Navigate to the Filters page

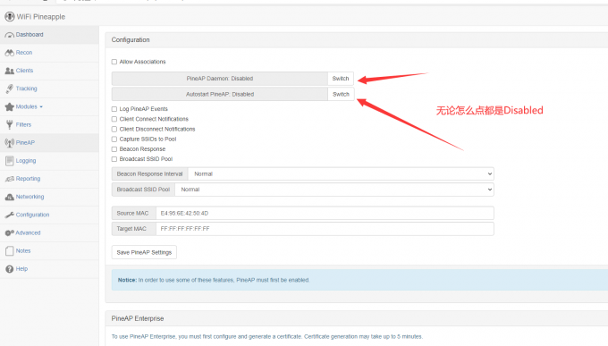click(23, 124)
